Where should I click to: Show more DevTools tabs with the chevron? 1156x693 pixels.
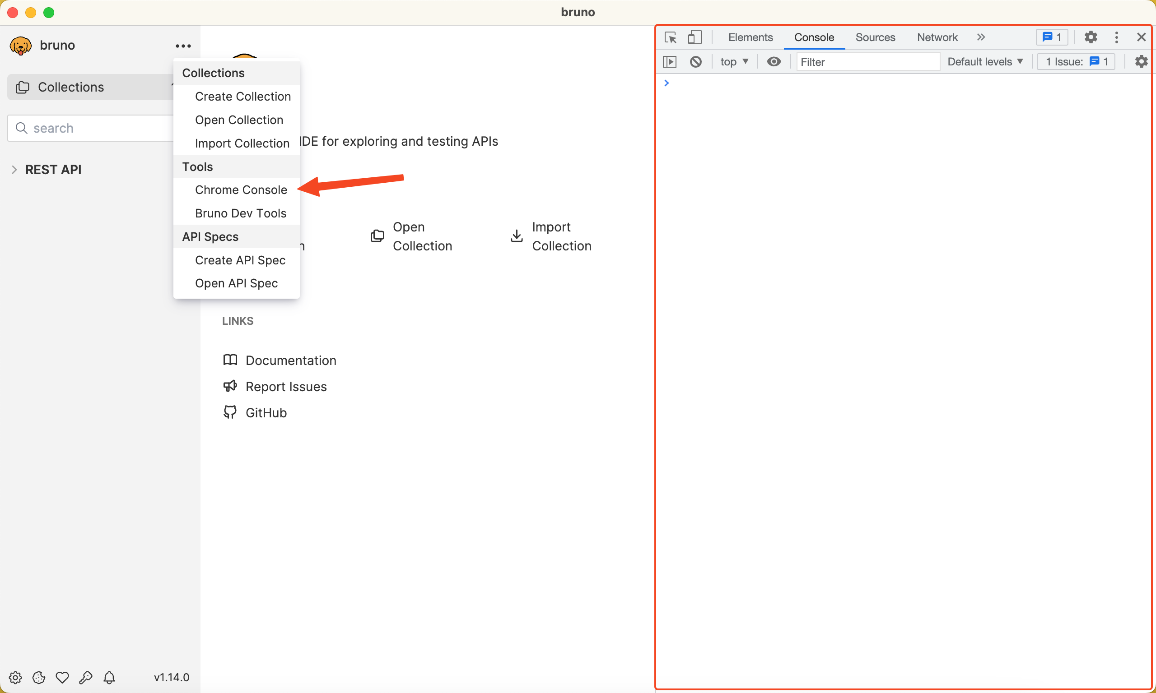click(x=981, y=37)
